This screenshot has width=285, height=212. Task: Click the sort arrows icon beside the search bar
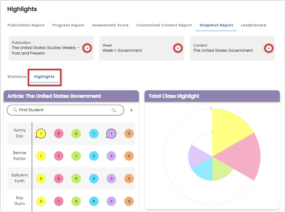coord(131,110)
